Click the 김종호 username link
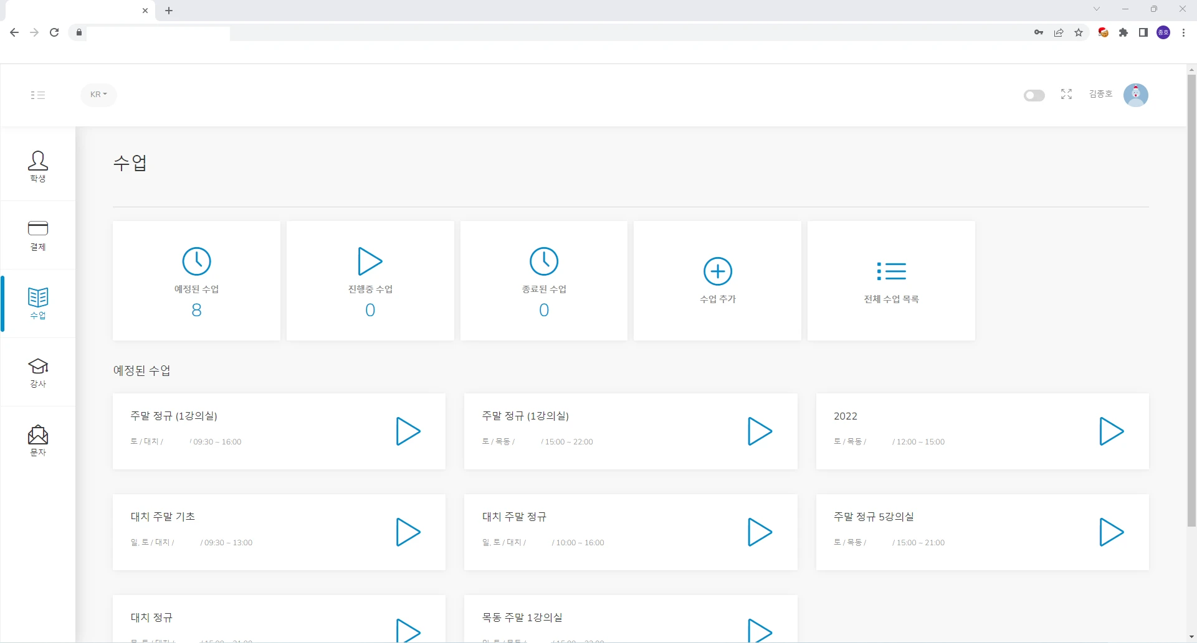Screen dimensions: 1197x643 pyautogui.click(x=1100, y=94)
